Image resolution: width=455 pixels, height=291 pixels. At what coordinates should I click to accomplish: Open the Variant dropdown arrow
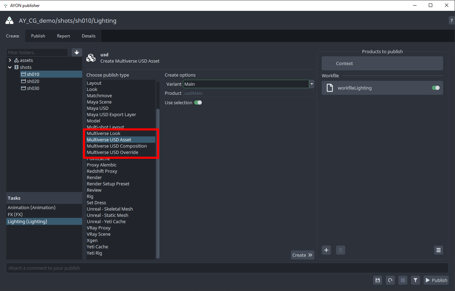pyautogui.click(x=312, y=84)
